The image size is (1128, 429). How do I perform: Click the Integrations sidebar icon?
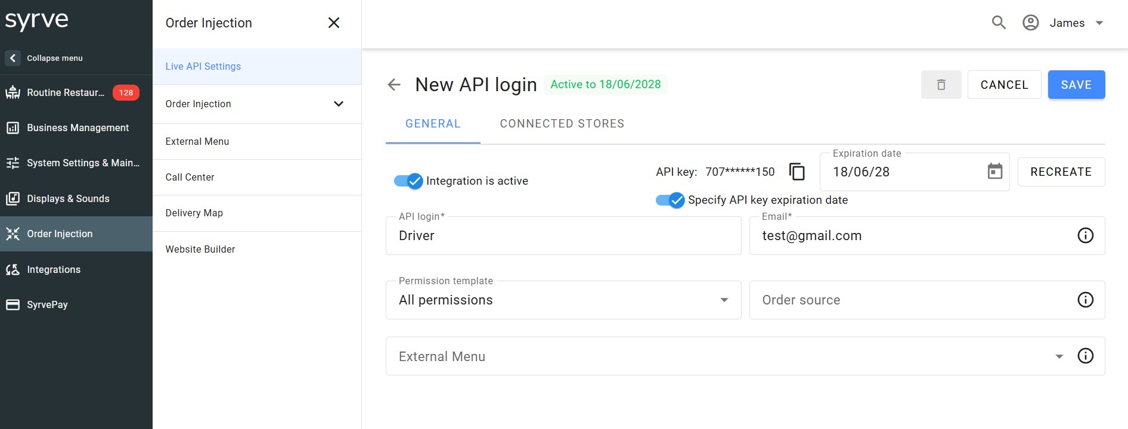point(13,269)
